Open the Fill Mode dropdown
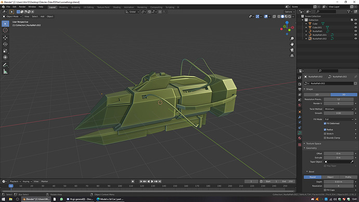The width and height of the screenshot is (359, 202). click(x=339, y=119)
